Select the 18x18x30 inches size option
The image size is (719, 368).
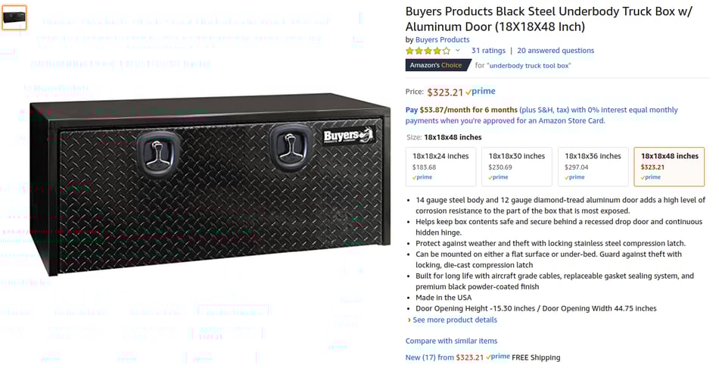[x=517, y=167]
